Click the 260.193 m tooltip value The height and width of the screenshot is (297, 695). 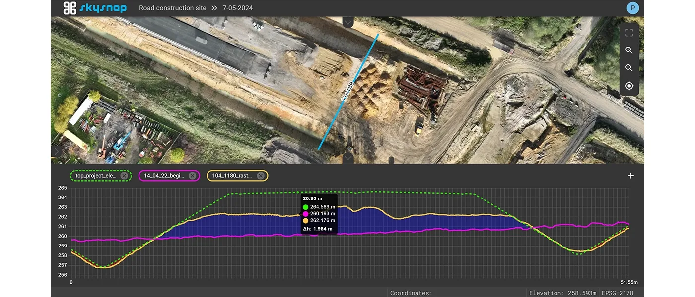323,214
